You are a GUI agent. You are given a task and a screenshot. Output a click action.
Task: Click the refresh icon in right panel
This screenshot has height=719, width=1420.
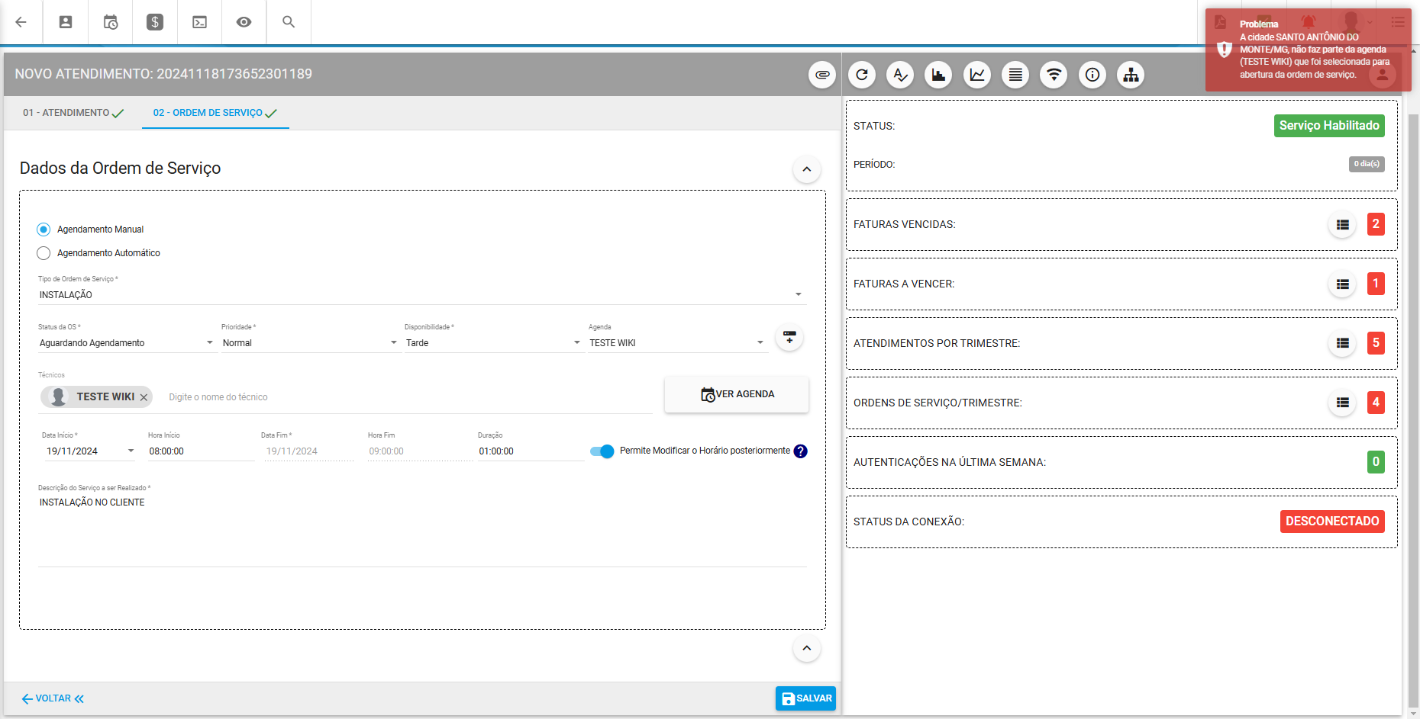point(862,75)
